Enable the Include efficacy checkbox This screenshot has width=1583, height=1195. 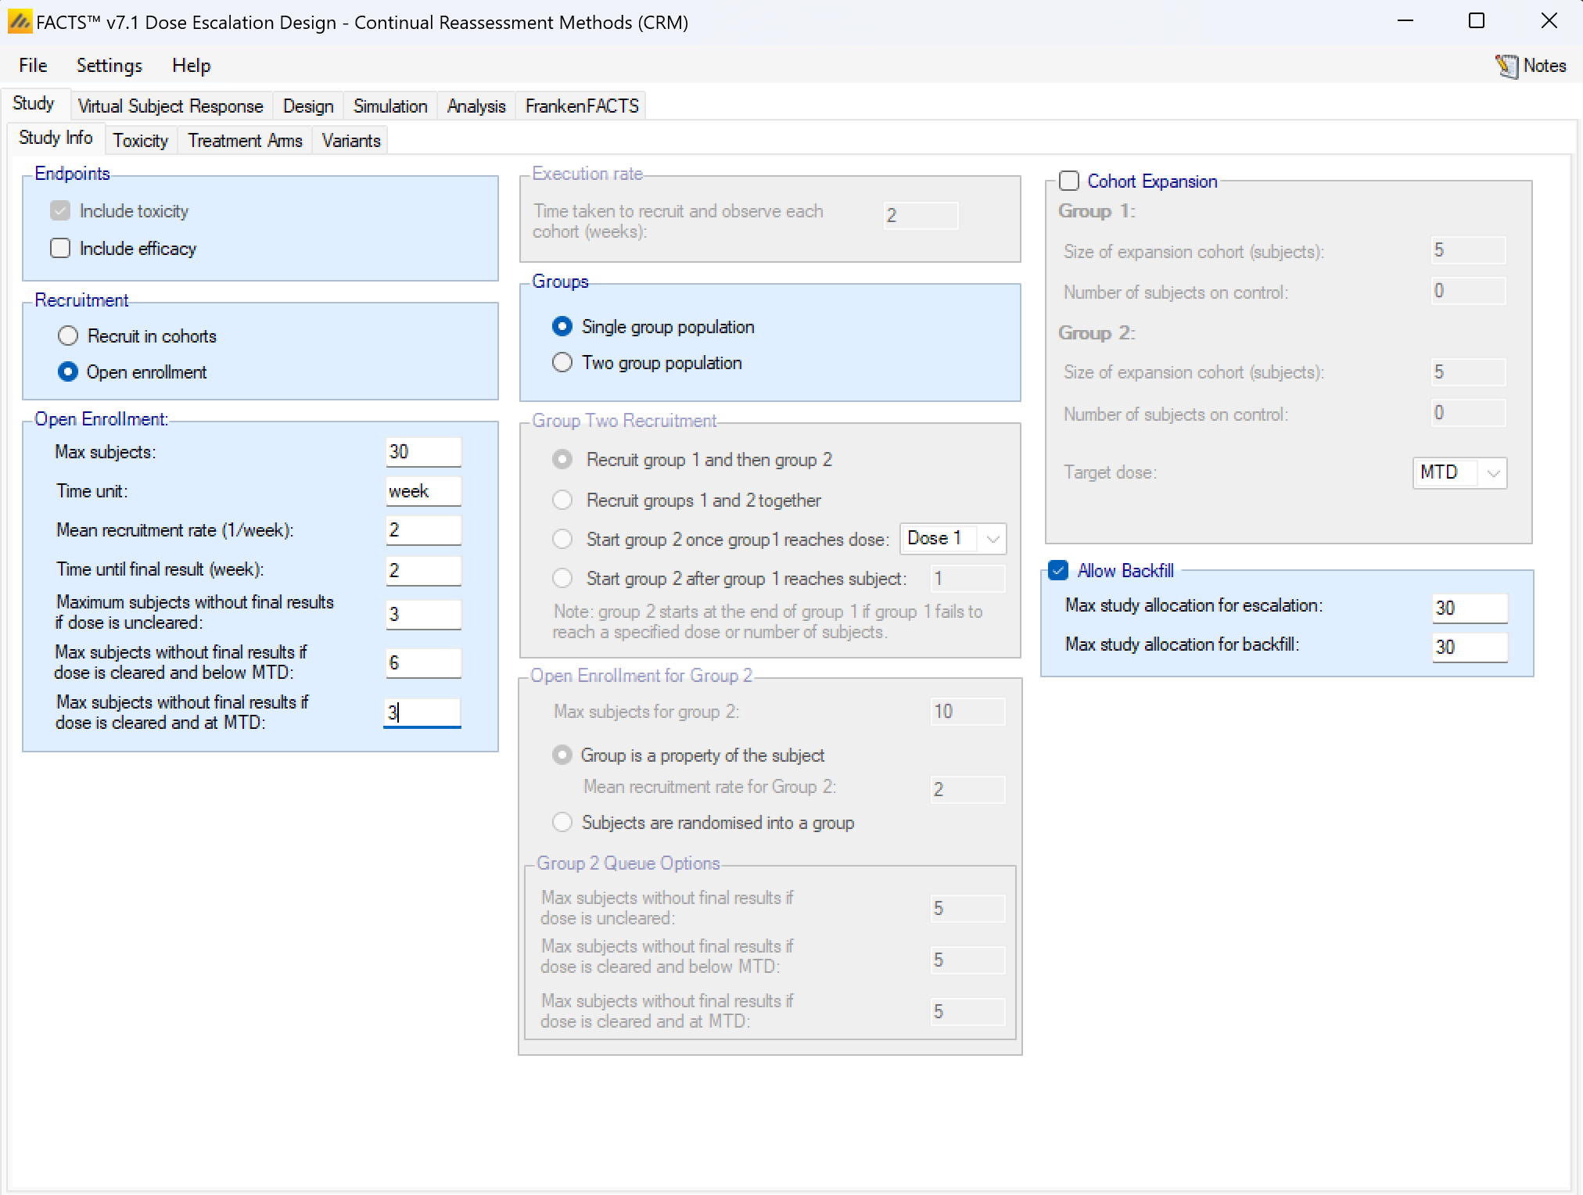(x=60, y=249)
